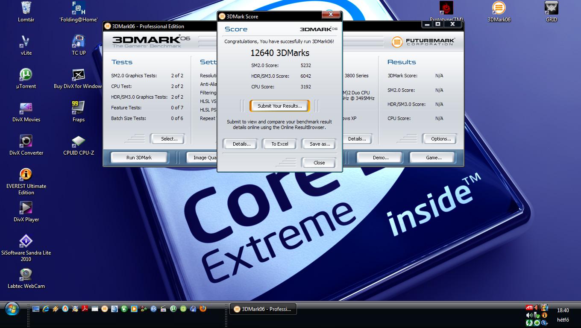Launch Fraps from the desktop

(x=79, y=112)
